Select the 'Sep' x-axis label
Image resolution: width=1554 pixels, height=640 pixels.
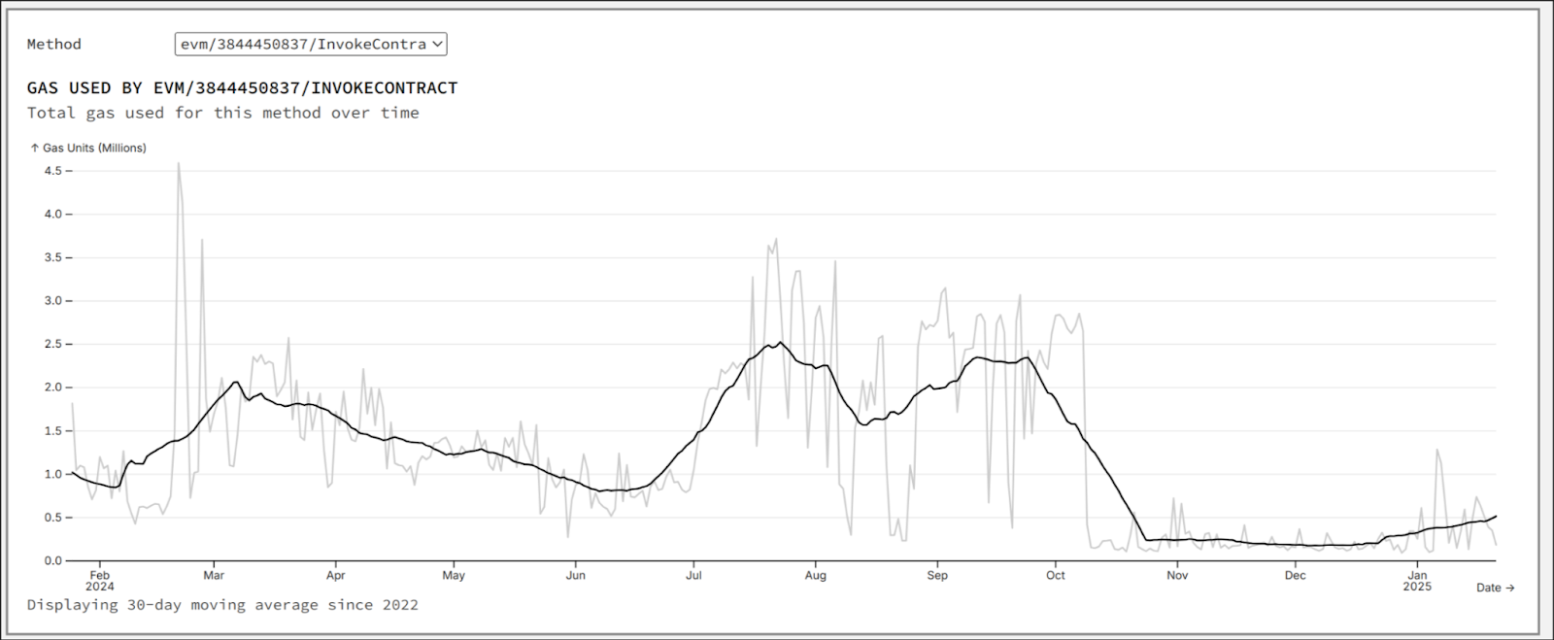pyautogui.click(x=937, y=575)
